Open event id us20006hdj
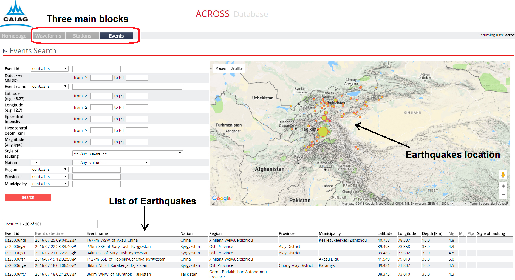The height and width of the screenshot is (280, 515). pos(15,240)
